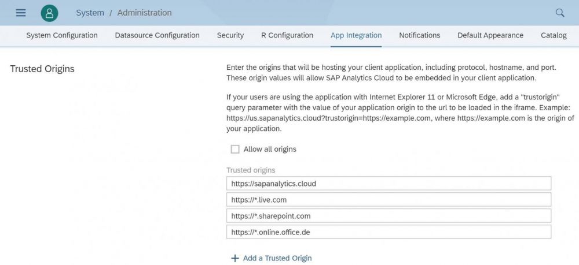
Task: Click the Administration breadcrumb
Action: click(x=144, y=13)
